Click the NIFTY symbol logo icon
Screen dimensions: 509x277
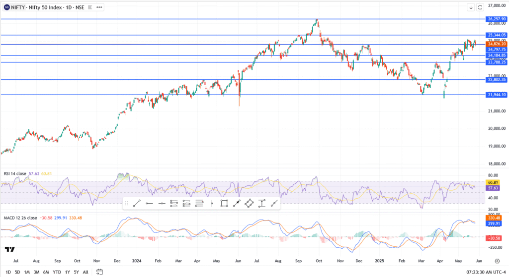pos(6,7)
